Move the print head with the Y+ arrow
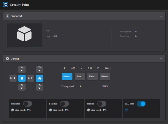168x124 pixels. click(22, 69)
